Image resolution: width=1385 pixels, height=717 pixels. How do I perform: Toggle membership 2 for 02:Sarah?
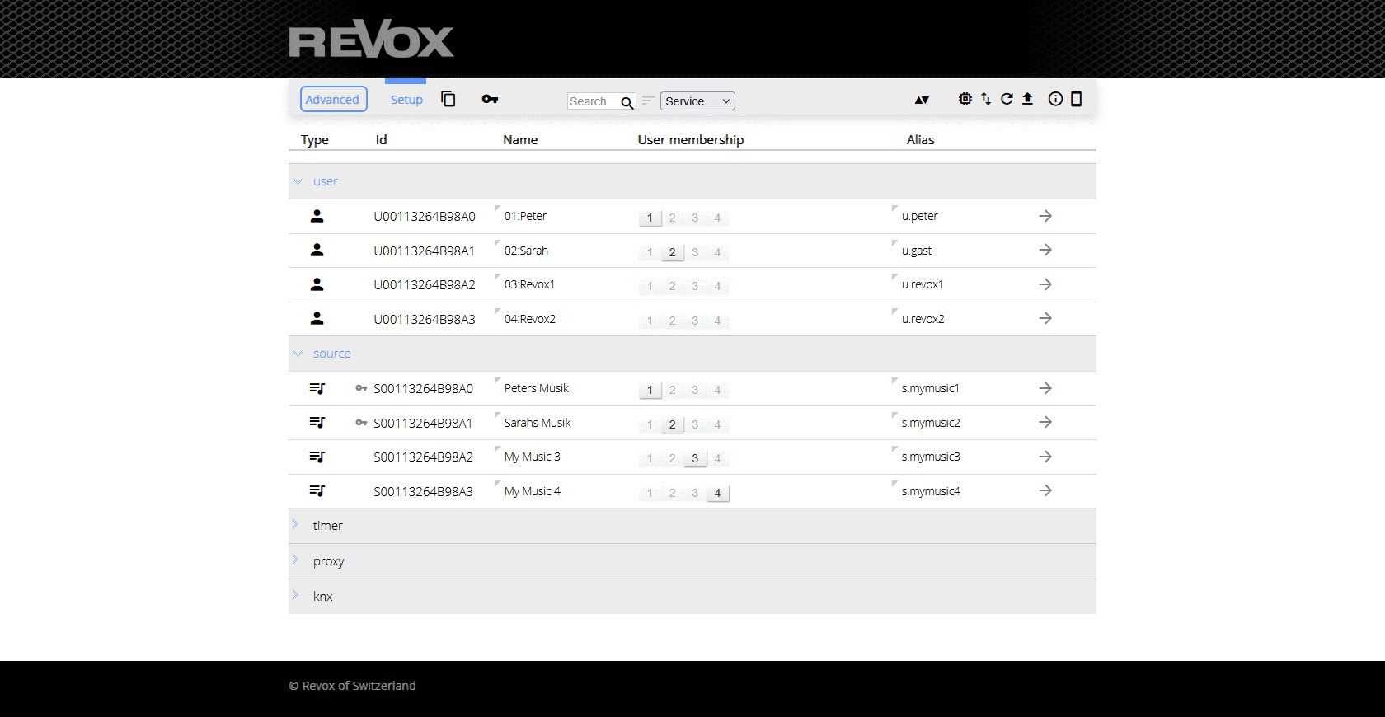(x=673, y=252)
